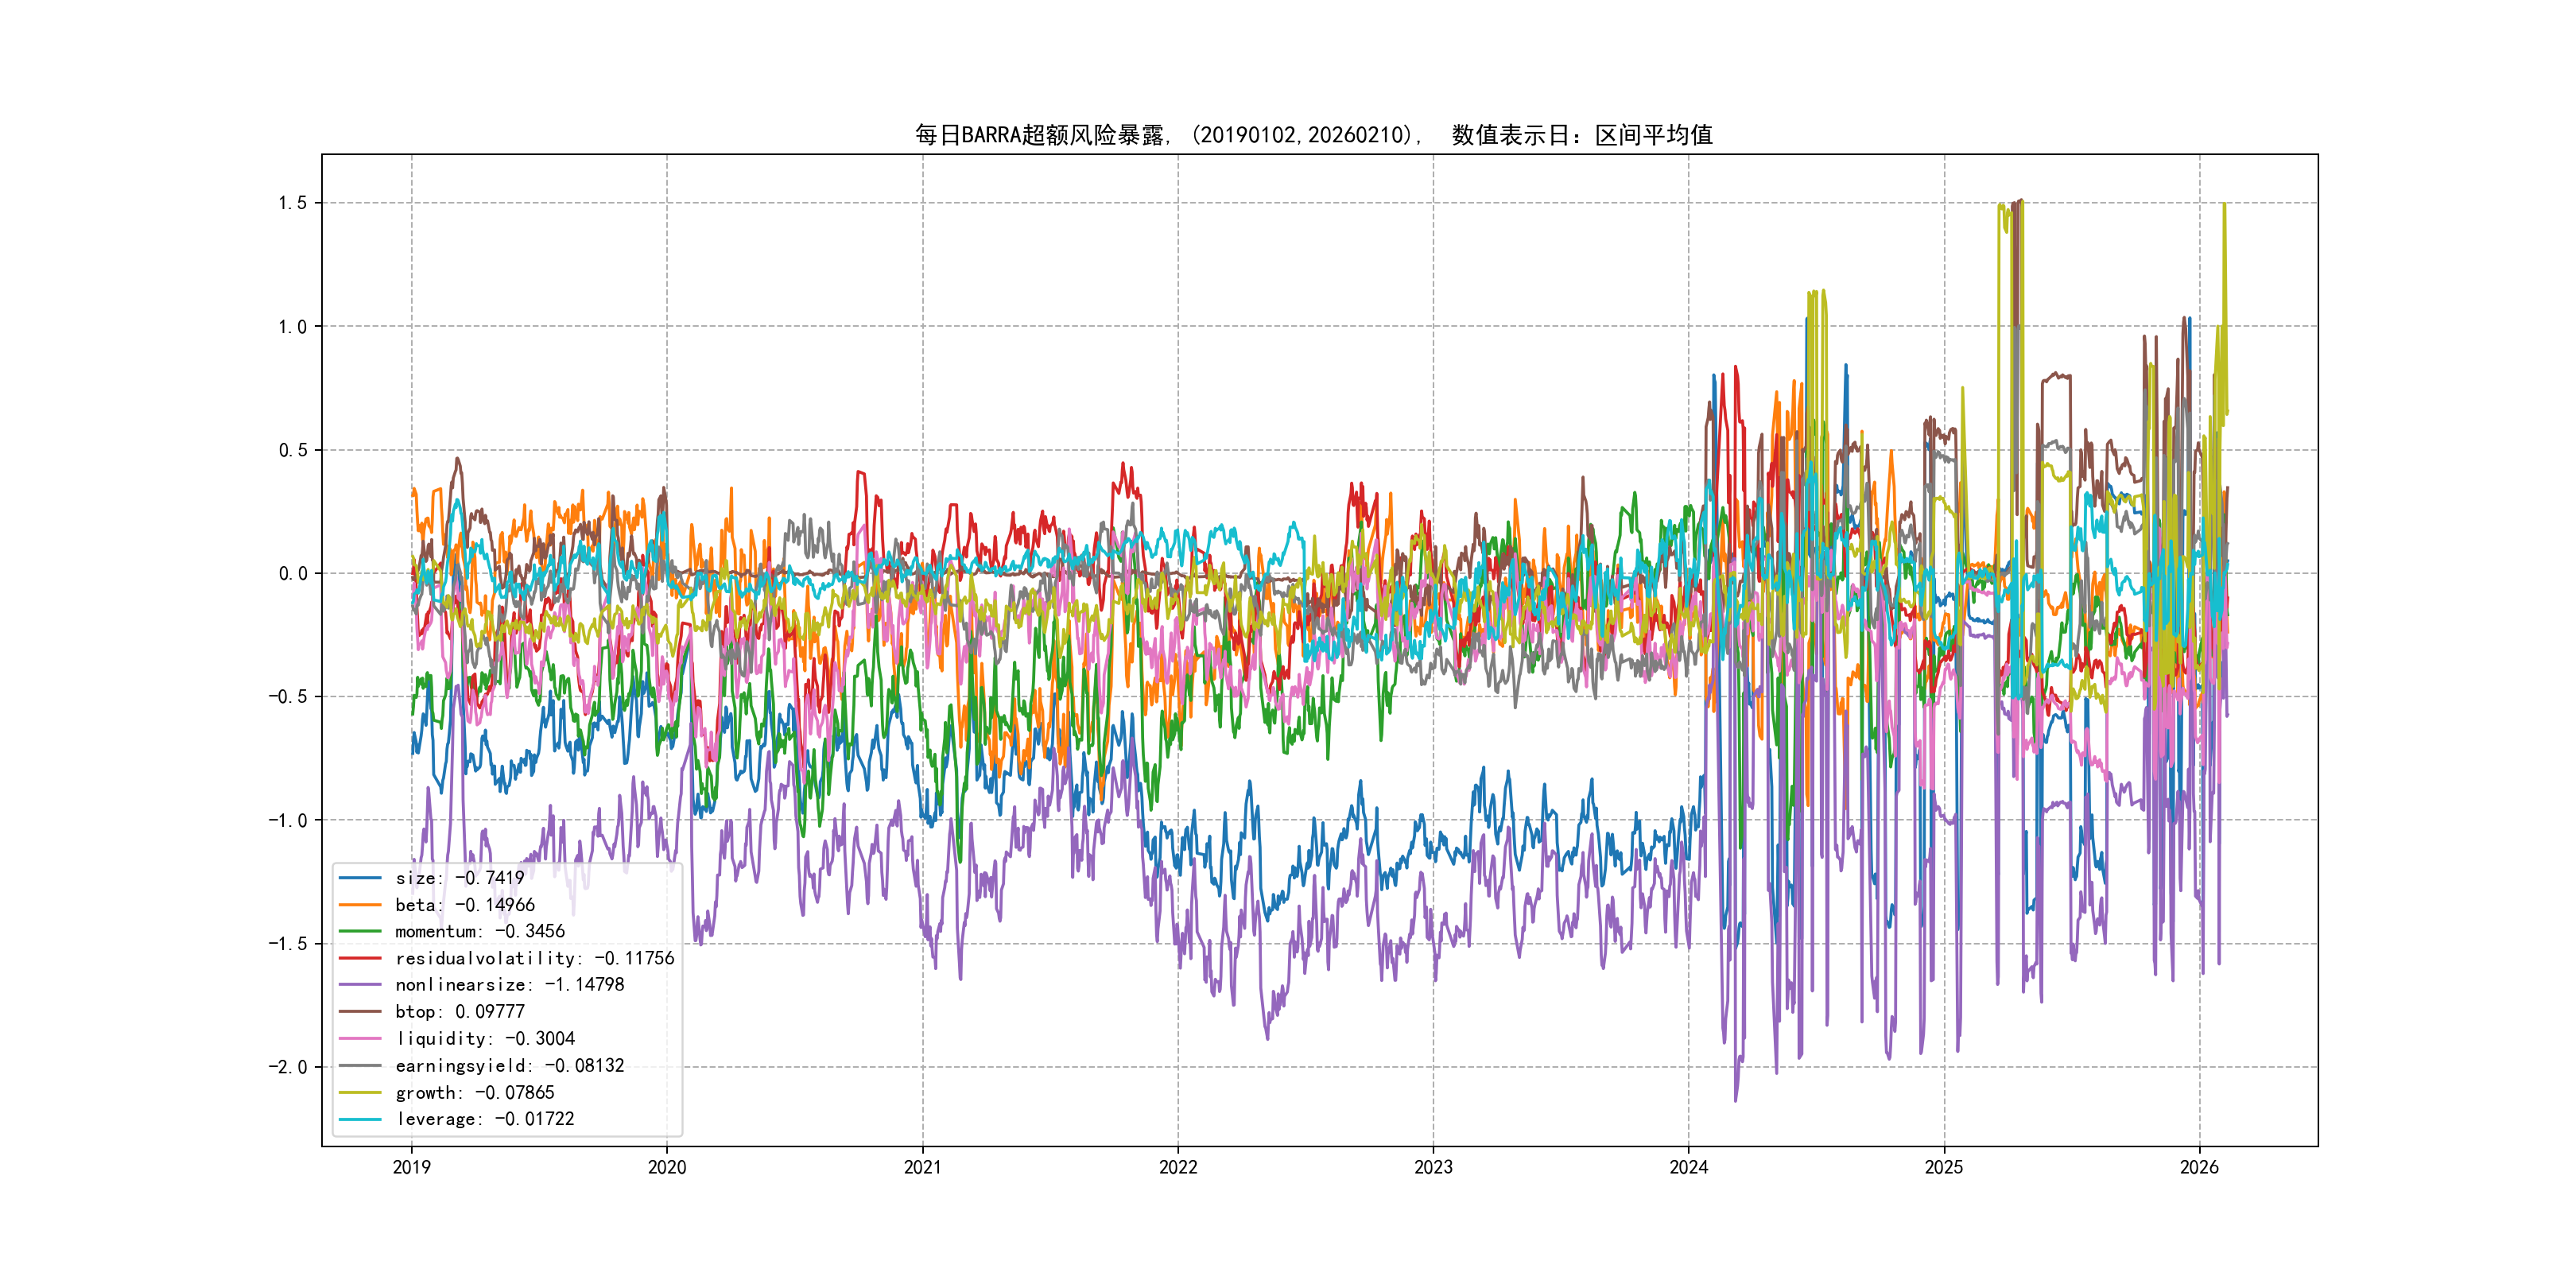The image size is (2576, 1288).
Task: Click the red residualvolatility legend swatch
Action: point(360,958)
